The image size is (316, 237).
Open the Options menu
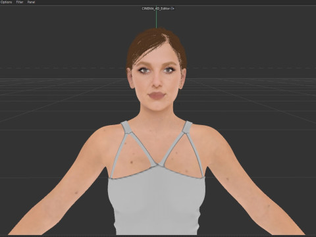point(7,2)
